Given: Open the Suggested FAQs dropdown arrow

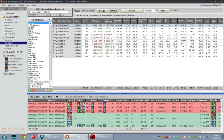Looking at the screenshot, I should (222, 5).
